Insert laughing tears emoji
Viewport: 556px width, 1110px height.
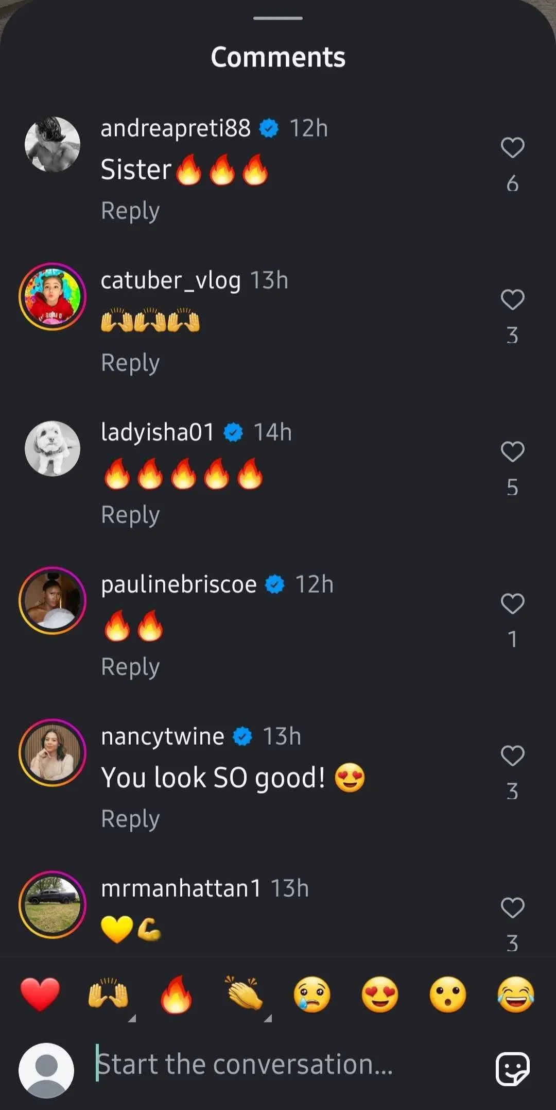point(516,995)
